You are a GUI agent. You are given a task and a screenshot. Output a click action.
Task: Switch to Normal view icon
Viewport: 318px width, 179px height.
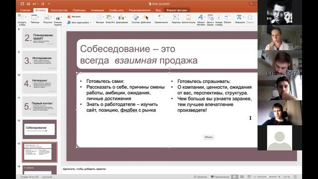pos(235,177)
